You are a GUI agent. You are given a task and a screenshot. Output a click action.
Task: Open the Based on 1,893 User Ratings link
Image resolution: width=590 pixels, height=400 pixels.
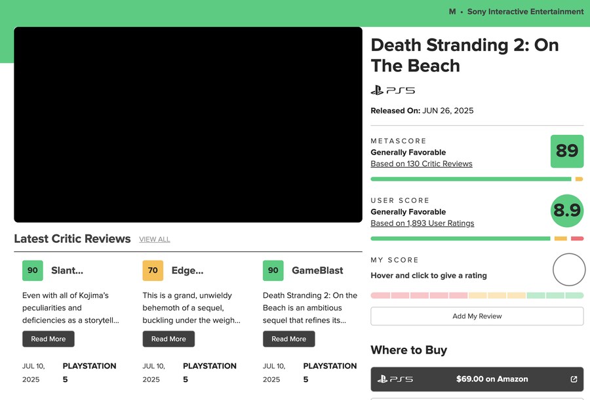pos(422,223)
